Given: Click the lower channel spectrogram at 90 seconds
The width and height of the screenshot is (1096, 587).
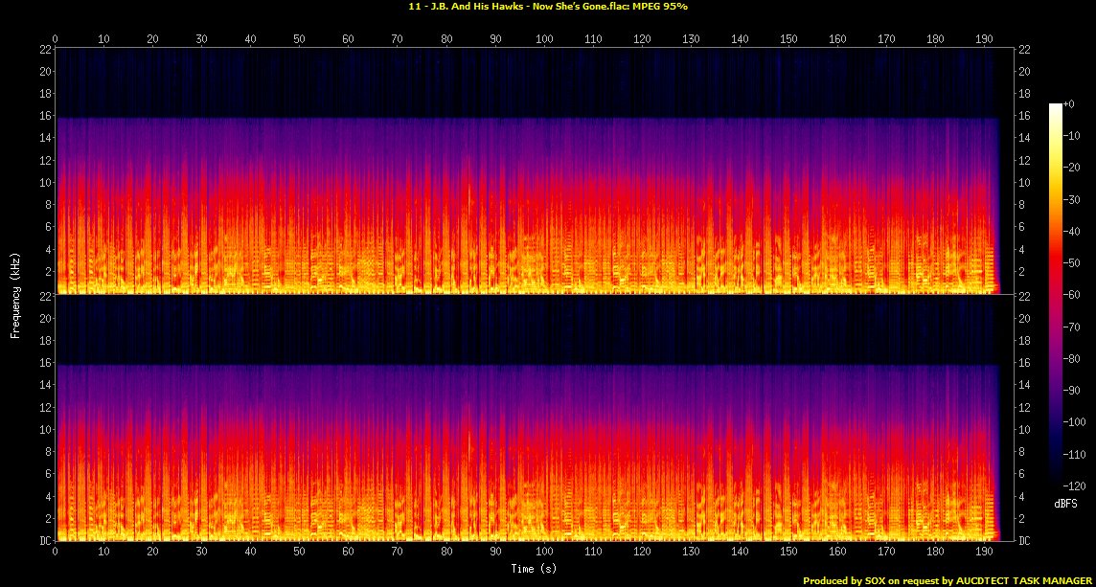Looking at the screenshot, I should (x=495, y=440).
